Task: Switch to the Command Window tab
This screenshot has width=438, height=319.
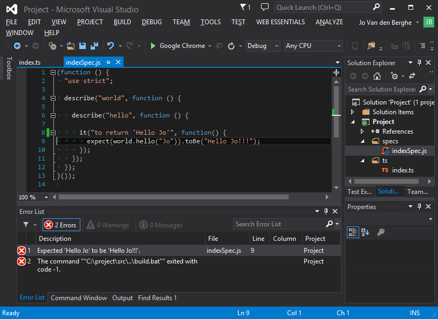Action: (x=79, y=298)
